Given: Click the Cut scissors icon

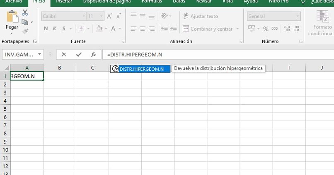Looking at the screenshot, I should tap(25, 13).
